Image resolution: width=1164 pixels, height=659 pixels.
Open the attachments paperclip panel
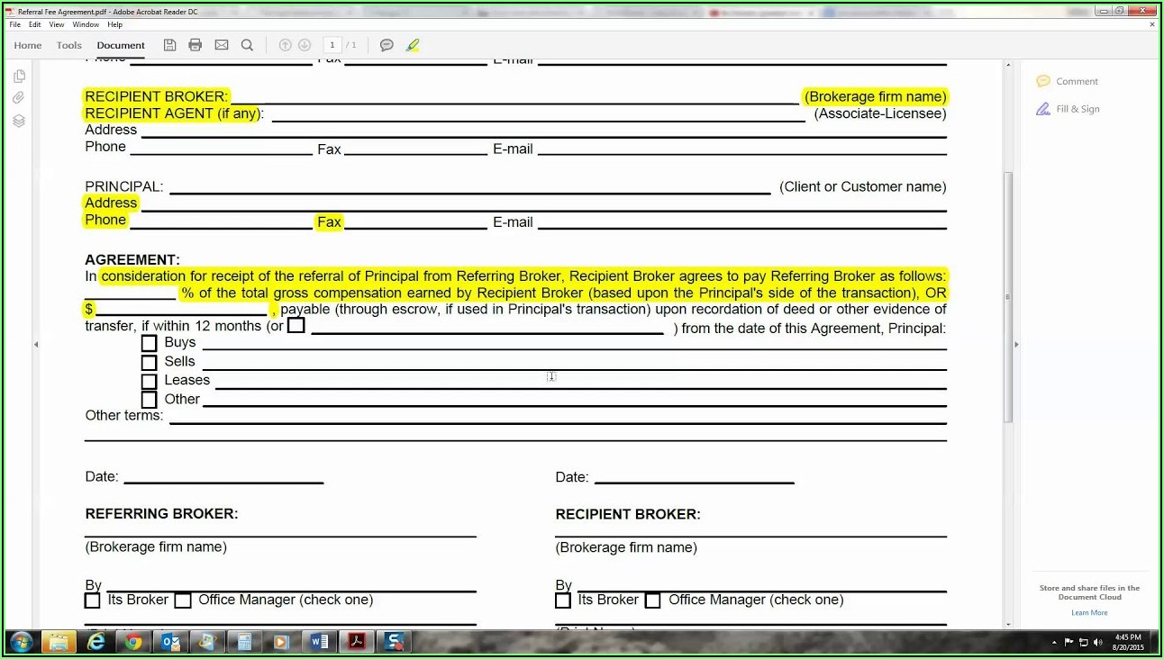[x=19, y=98]
